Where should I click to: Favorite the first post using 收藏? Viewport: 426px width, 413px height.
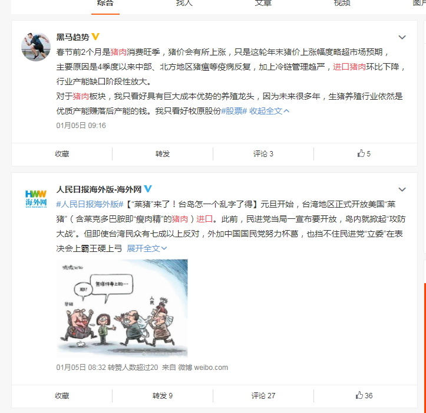coord(62,154)
